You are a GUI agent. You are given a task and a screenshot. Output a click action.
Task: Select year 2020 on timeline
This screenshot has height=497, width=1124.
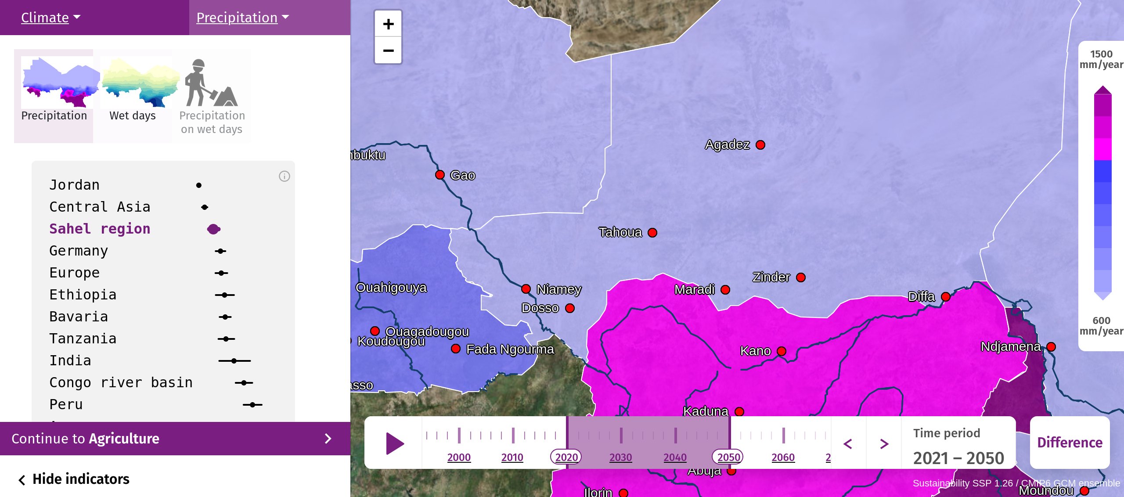pyautogui.click(x=566, y=457)
